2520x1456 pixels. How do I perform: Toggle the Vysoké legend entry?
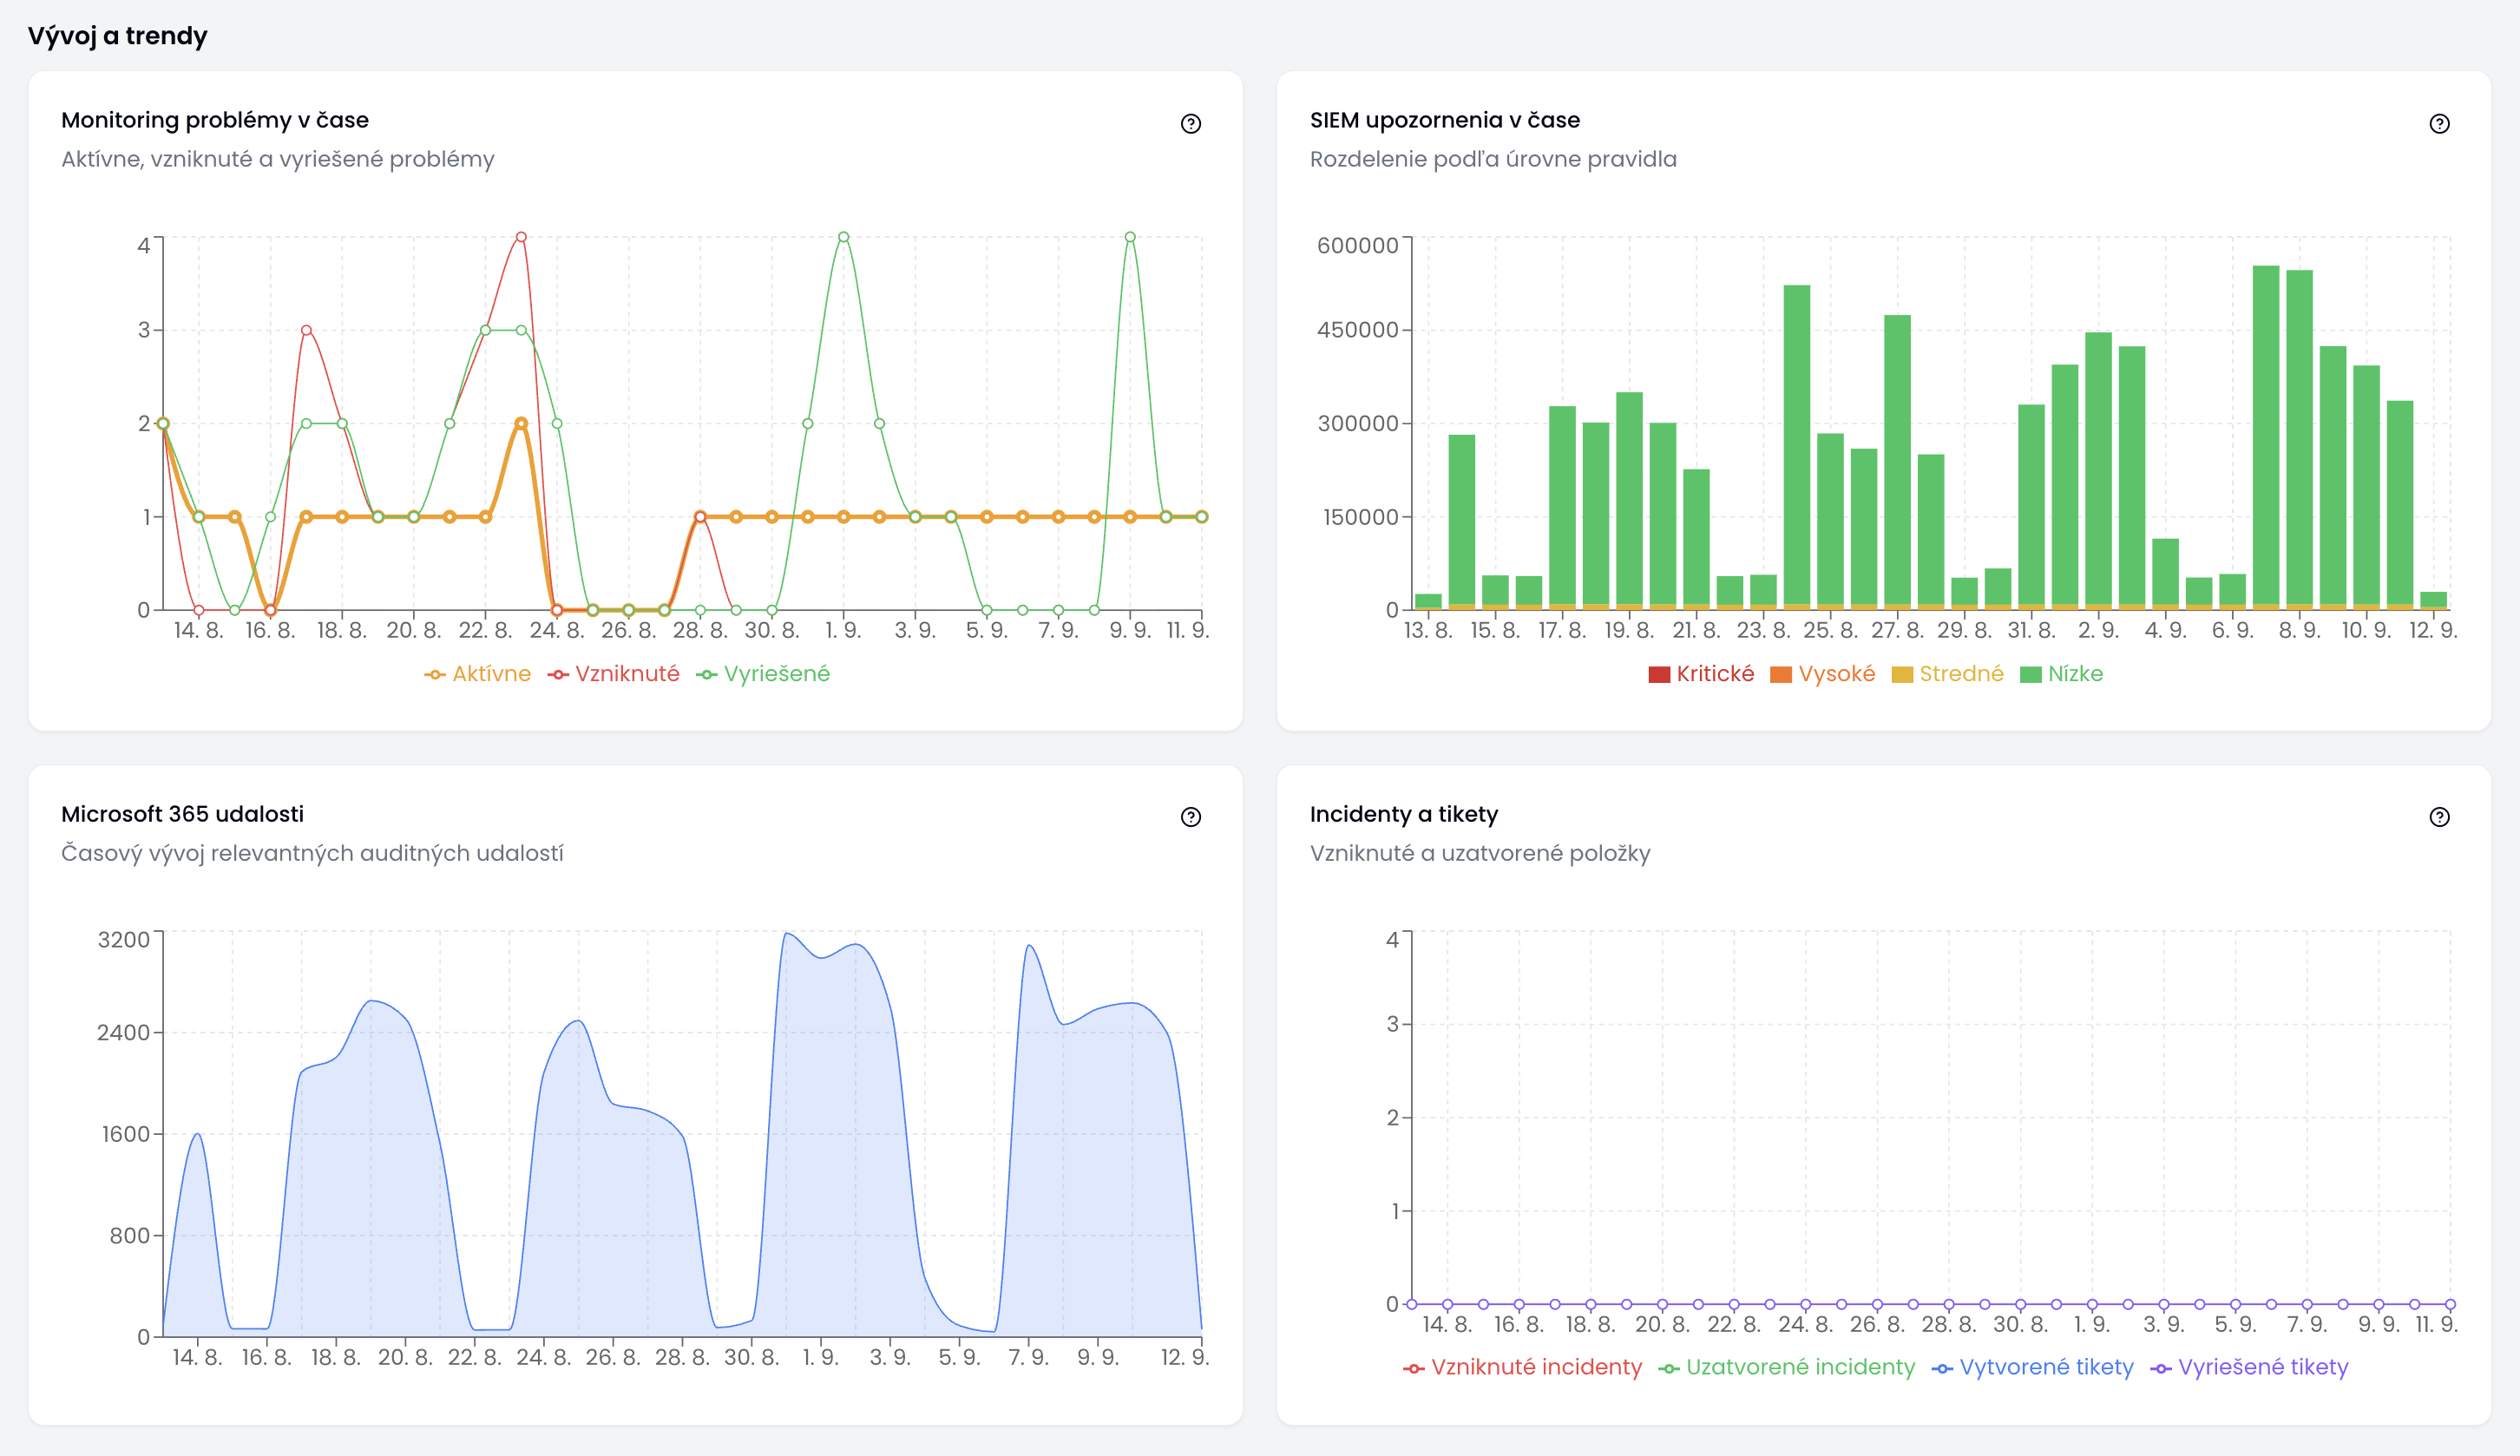(x=1822, y=674)
